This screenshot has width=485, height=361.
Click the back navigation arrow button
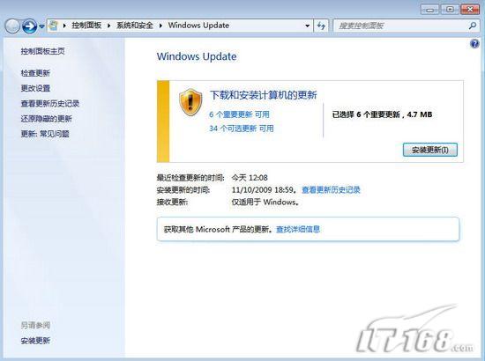(12, 26)
